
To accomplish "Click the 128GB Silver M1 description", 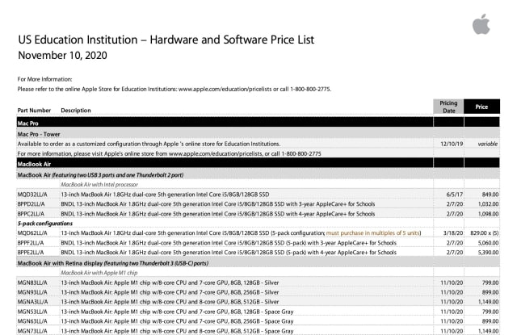I will (x=170, y=283).
